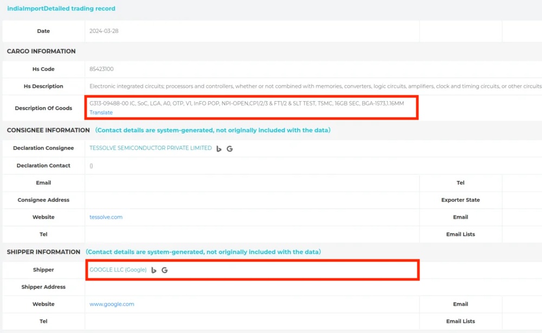Screen dimensions: 542x333
Task: Click the date value 2024-03-28
Action: 104,31
